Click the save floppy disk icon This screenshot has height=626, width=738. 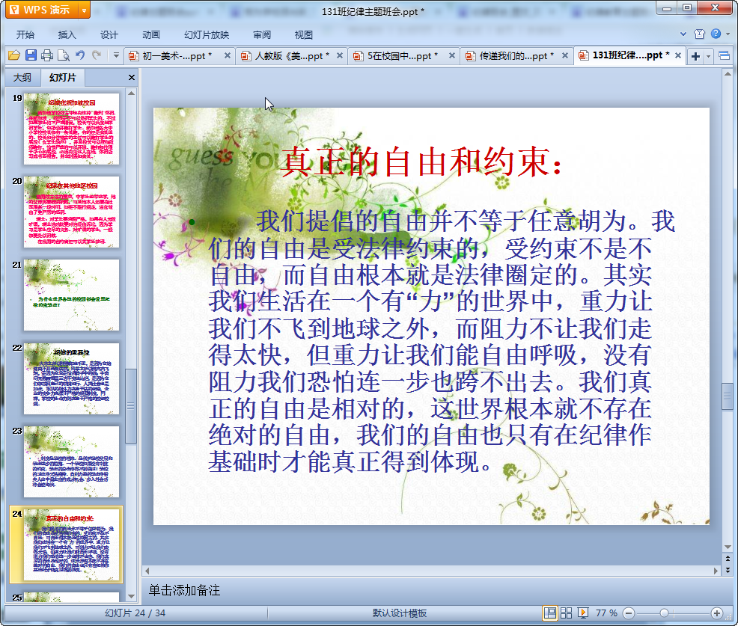point(31,55)
